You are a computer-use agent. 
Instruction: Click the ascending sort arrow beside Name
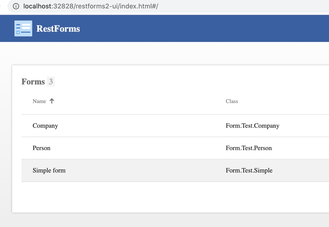tap(52, 101)
